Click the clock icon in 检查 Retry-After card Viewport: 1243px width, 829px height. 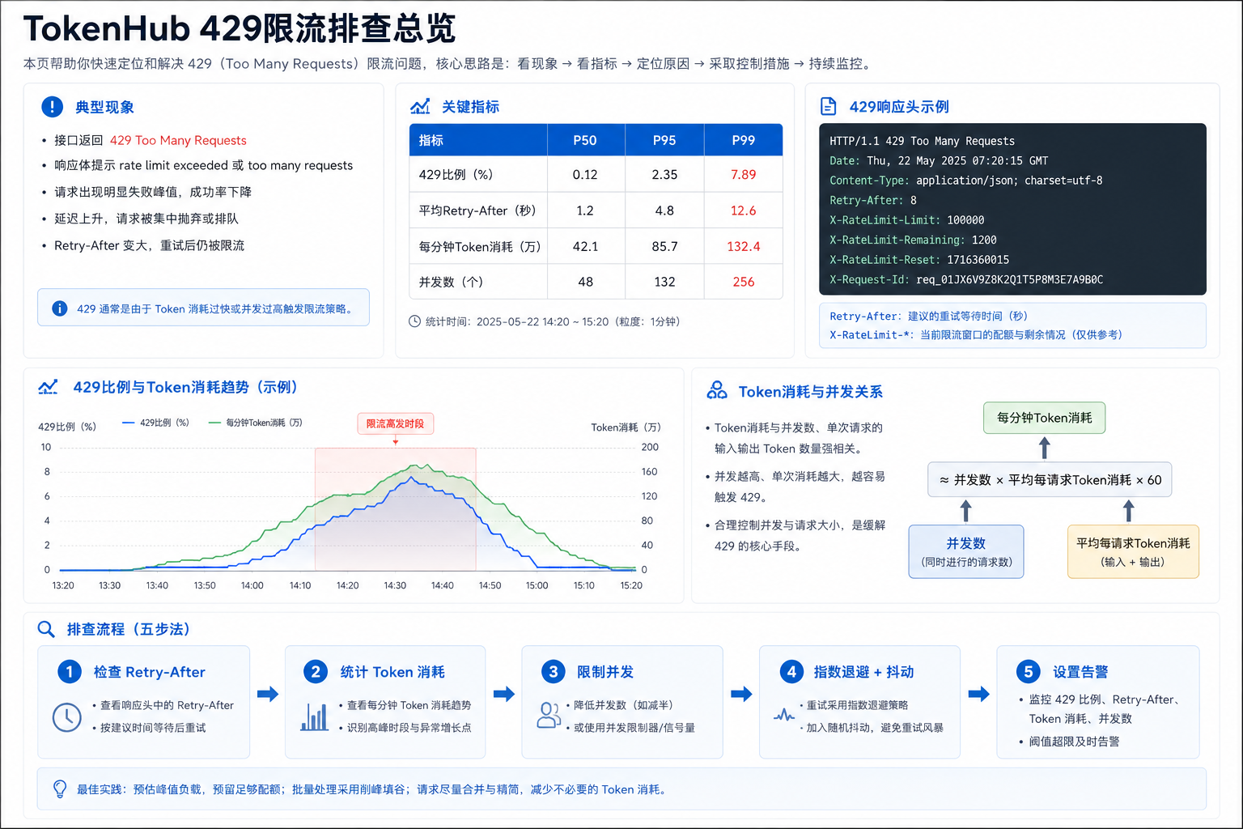pos(67,717)
